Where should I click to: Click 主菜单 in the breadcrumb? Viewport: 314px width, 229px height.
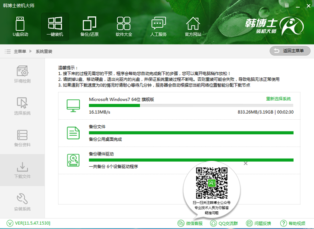19,51
